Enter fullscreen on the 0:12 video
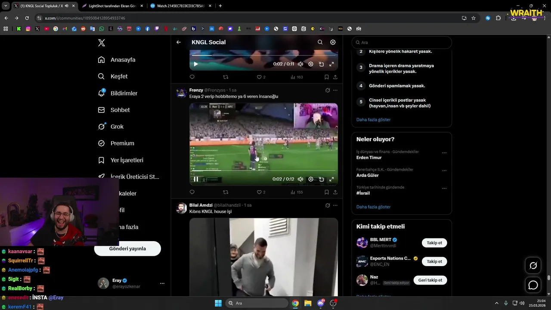Screen dimensions: 551x310 331,179
